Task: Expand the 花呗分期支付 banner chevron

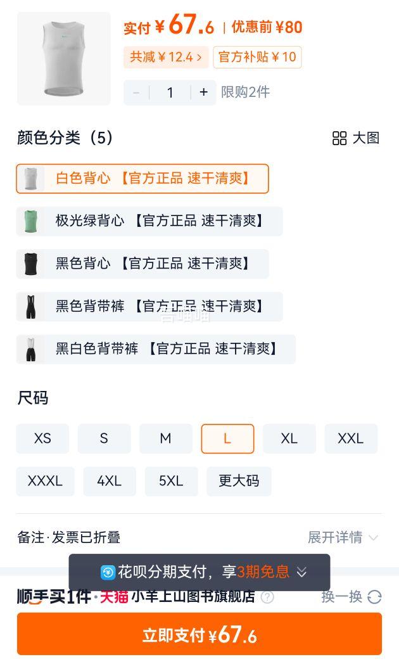Action: tap(301, 572)
